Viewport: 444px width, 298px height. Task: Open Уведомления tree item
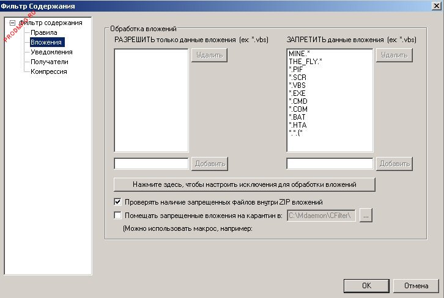click(x=51, y=52)
